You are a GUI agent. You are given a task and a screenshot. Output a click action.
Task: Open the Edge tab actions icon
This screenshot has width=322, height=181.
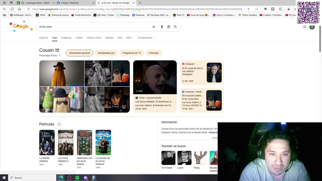[x=11, y=3]
